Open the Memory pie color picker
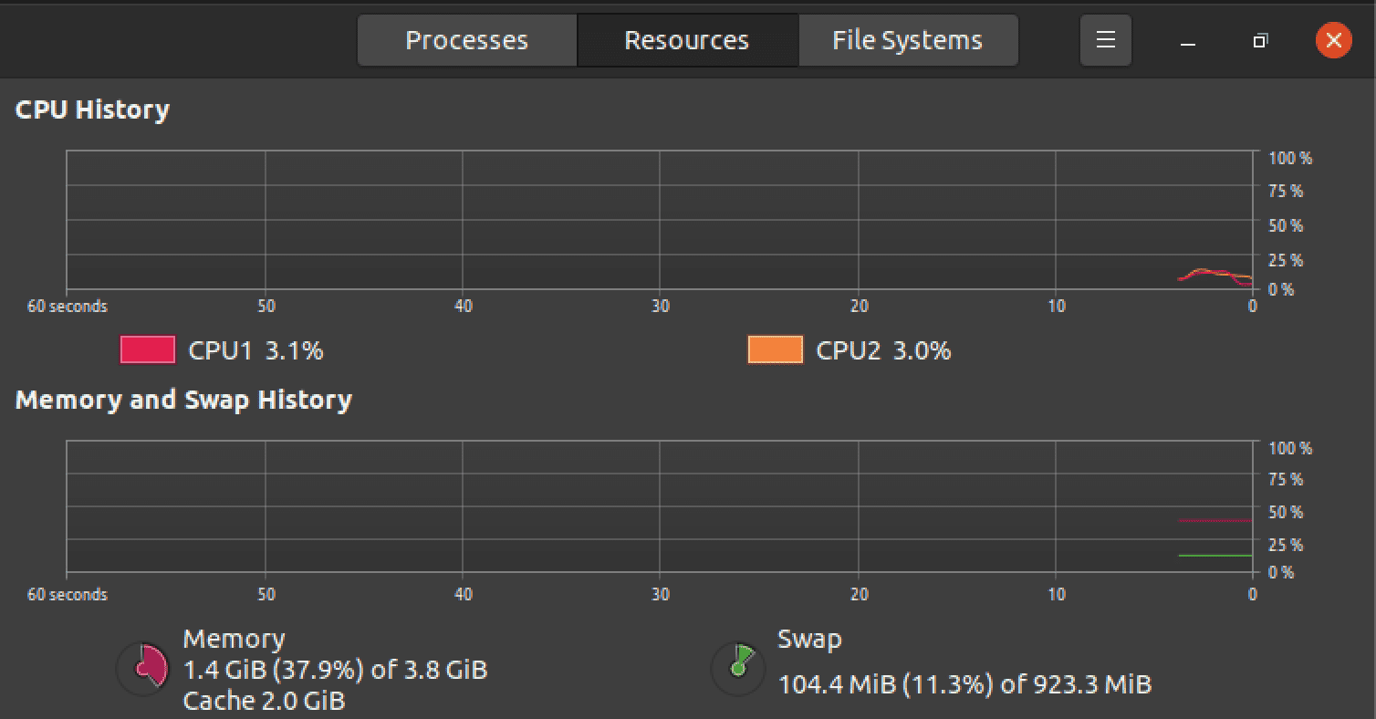Screen dimensions: 1376x719 click(142, 670)
